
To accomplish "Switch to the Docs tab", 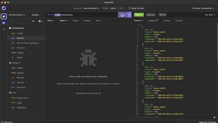I will pos(98,20).
